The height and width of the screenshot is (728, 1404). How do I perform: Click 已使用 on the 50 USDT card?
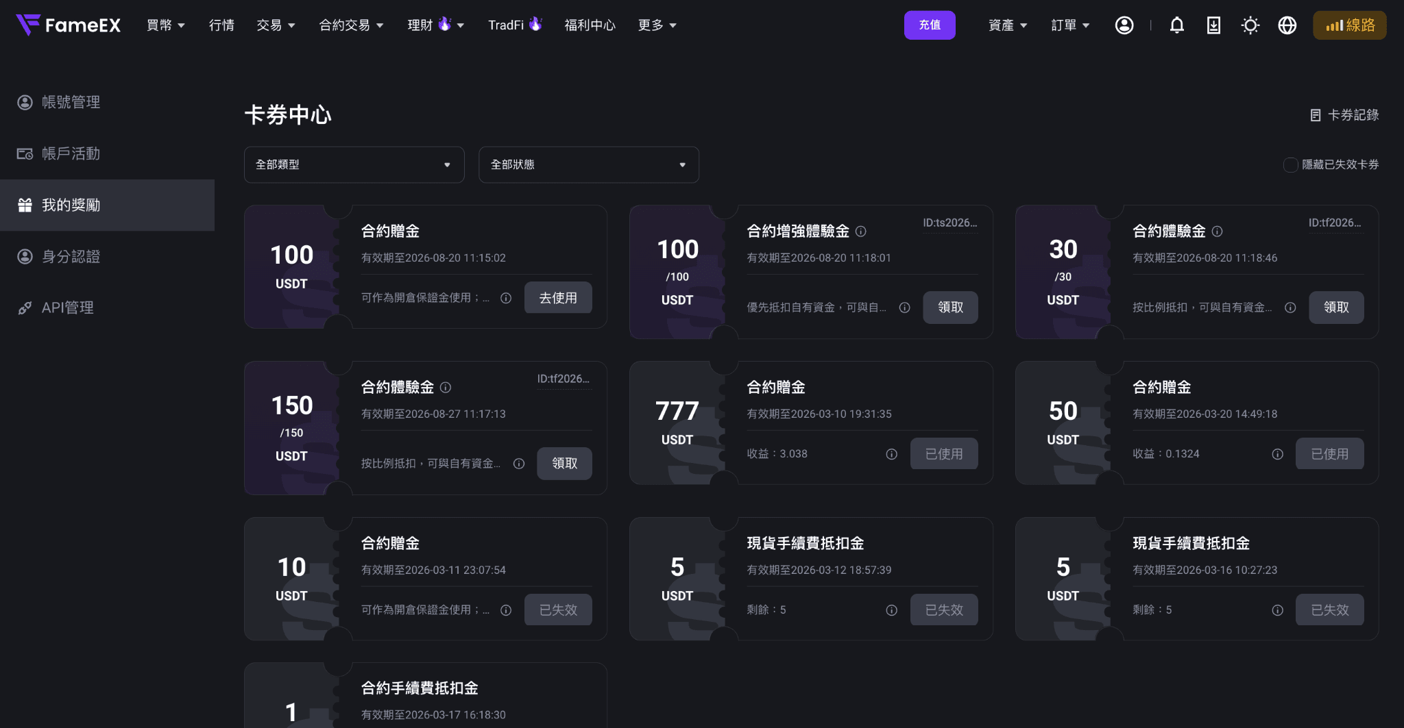point(1330,454)
